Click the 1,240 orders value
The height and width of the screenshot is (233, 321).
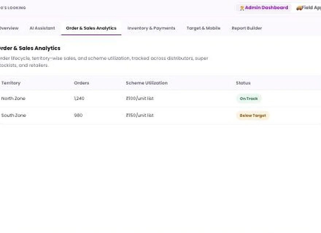click(79, 98)
